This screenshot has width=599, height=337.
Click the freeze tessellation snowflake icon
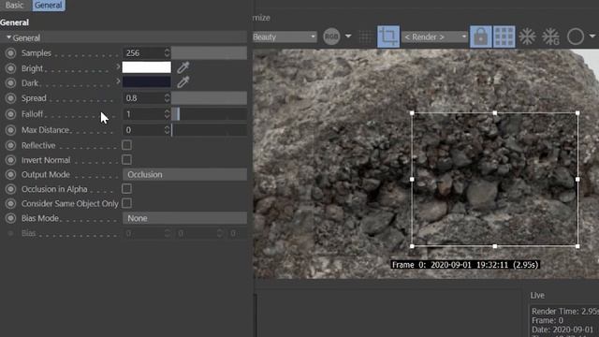527,37
